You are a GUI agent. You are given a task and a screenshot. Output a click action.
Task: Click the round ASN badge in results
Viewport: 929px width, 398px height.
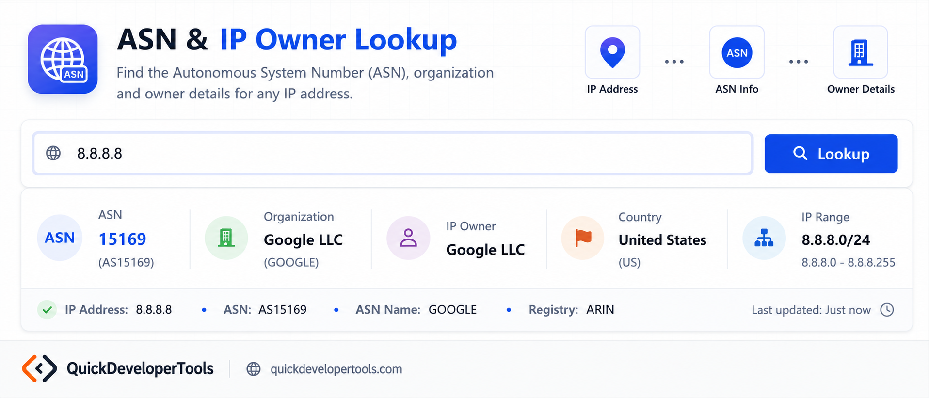tap(60, 238)
